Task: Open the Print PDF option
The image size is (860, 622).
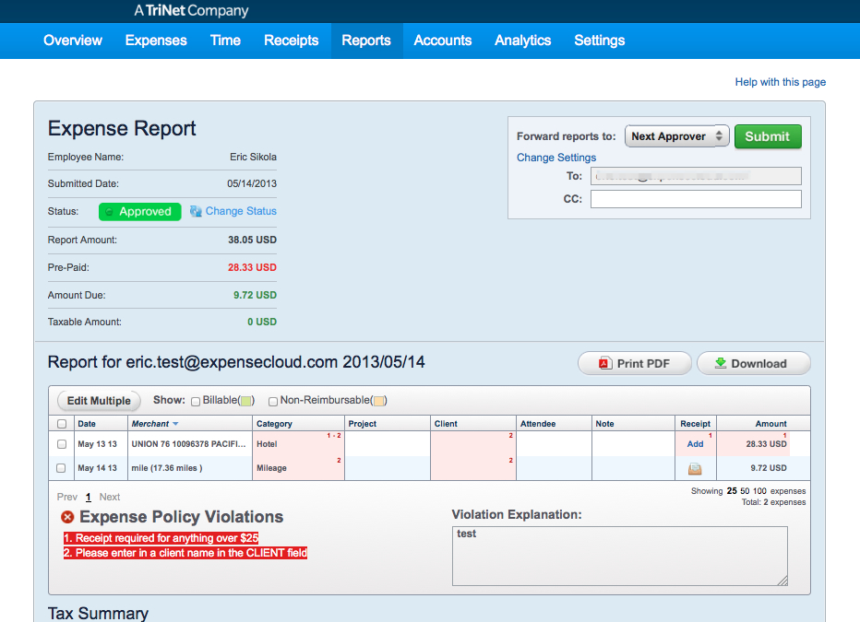Action: click(634, 362)
